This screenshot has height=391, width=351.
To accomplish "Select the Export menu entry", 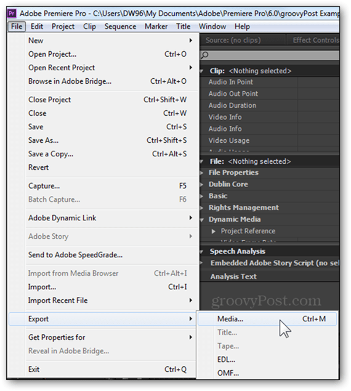I will pos(103,319).
